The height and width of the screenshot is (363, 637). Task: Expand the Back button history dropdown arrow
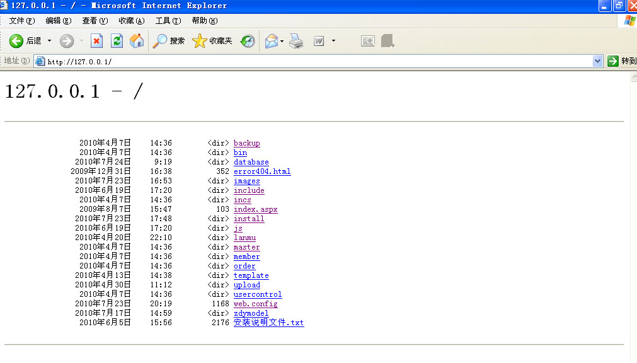49,41
